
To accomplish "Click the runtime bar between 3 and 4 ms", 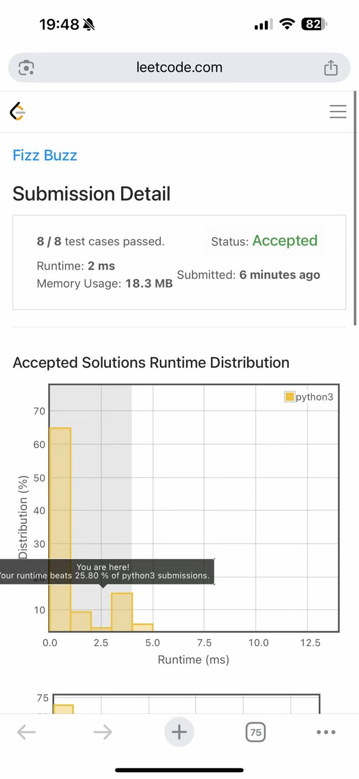I will tap(122, 612).
